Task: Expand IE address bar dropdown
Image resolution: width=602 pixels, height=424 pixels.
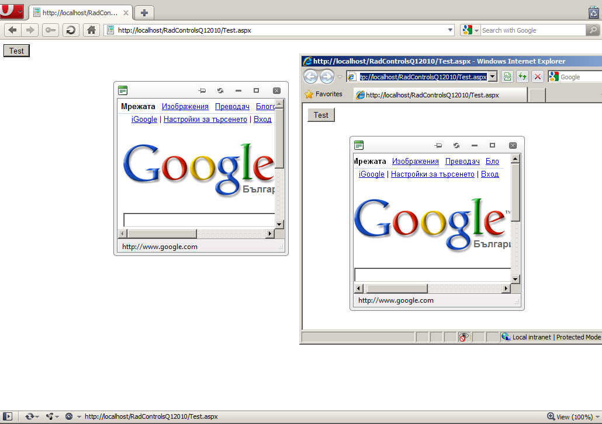Action: coord(492,76)
